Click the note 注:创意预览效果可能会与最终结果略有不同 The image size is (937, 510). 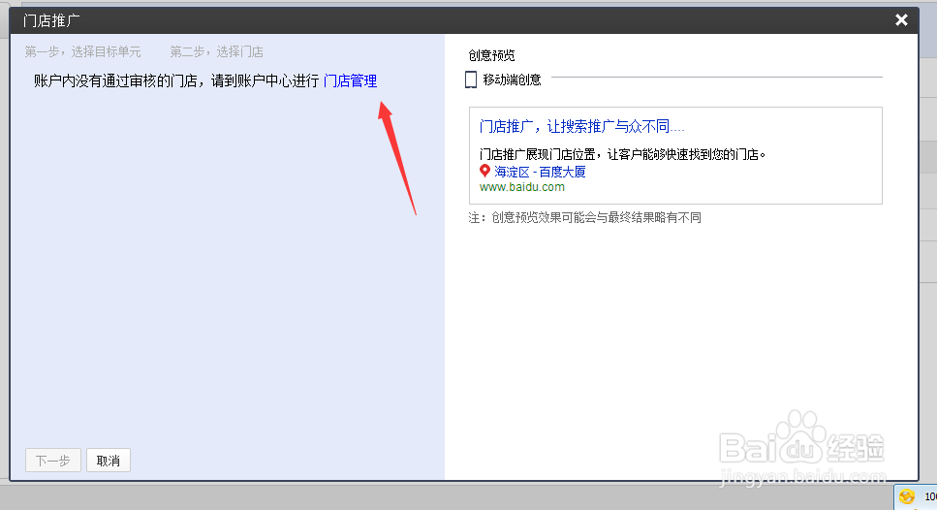pos(584,217)
